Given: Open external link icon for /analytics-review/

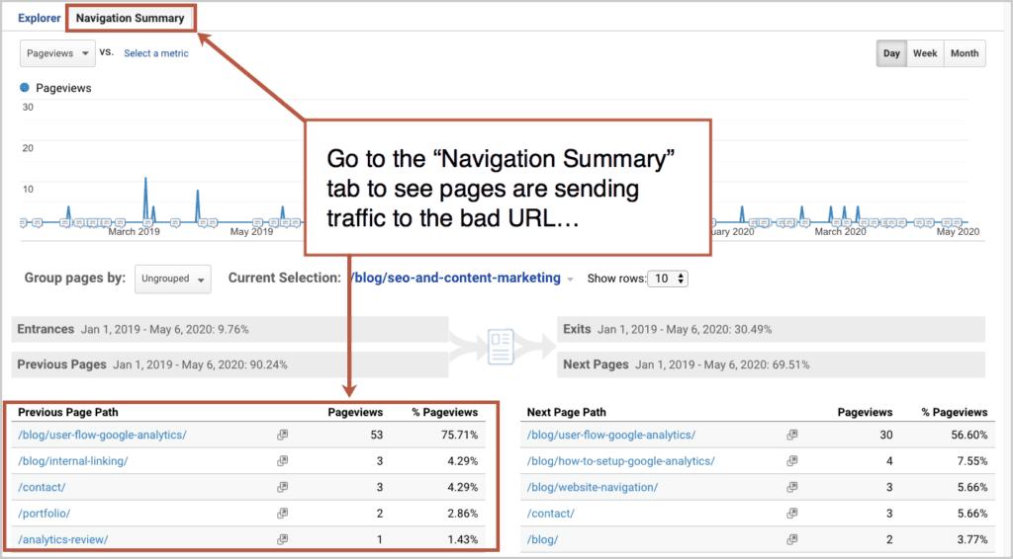Looking at the screenshot, I should pyautogui.click(x=282, y=539).
